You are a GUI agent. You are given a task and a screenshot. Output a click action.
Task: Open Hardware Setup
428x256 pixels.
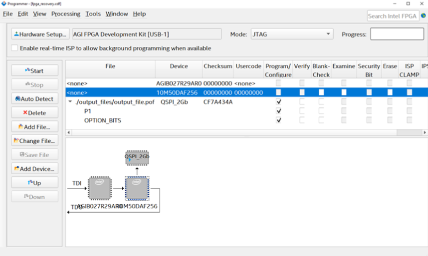tap(40, 34)
